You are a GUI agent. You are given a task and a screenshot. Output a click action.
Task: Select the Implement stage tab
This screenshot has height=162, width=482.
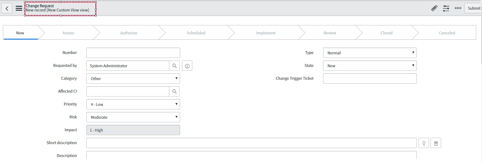click(x=266, y=33)
